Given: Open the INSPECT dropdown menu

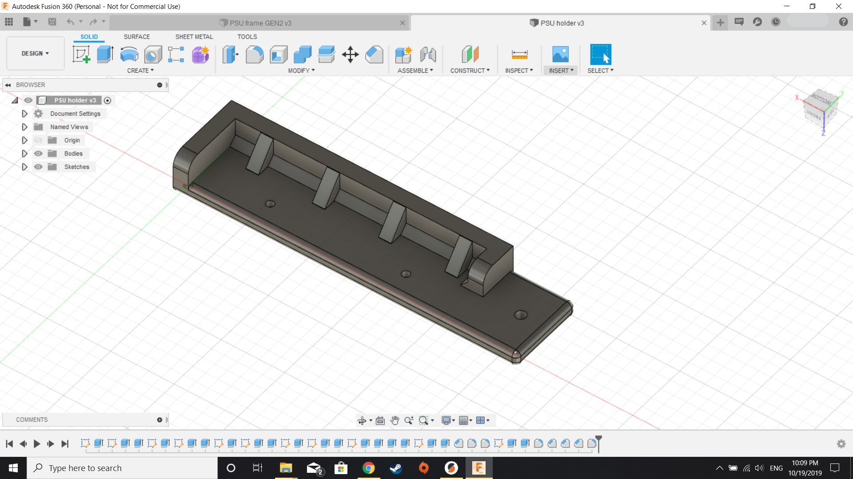Looking at the screenshot, I should [519, 71].
